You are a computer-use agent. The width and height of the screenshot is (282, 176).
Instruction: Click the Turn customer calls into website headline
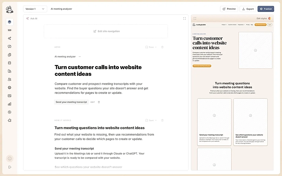point(98,71)
